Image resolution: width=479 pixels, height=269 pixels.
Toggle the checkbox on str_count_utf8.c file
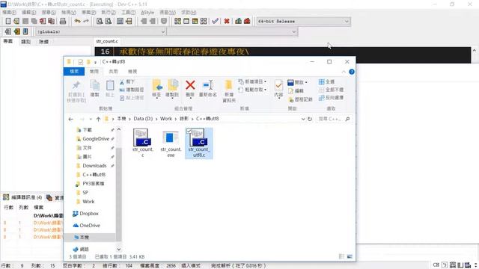(x=189, y=131)
